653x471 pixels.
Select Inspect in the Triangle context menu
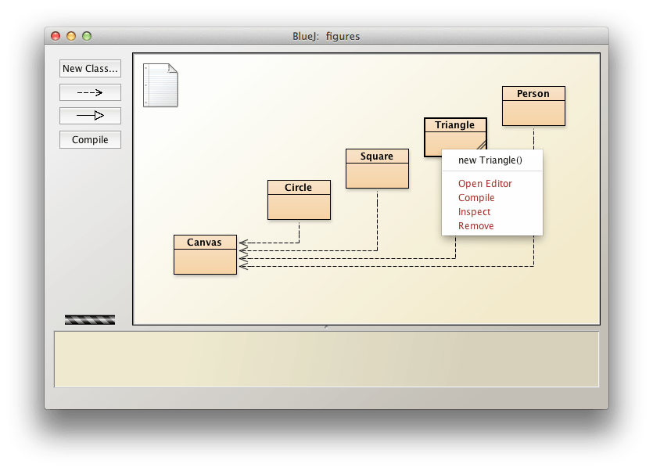474,211
